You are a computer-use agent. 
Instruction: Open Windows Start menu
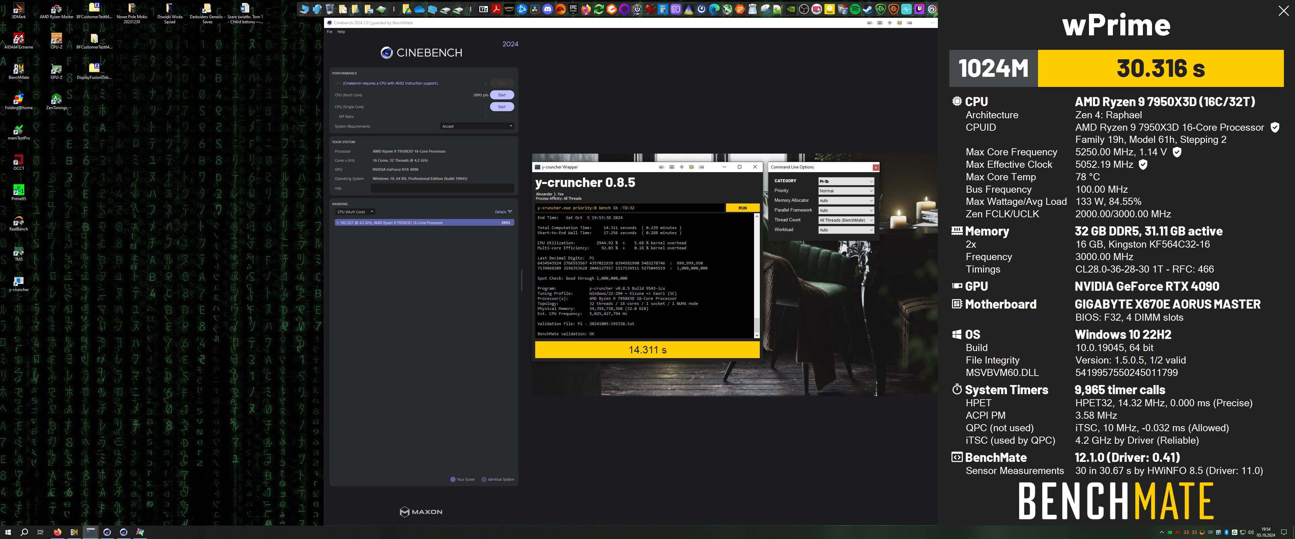(x=7, y=532)
